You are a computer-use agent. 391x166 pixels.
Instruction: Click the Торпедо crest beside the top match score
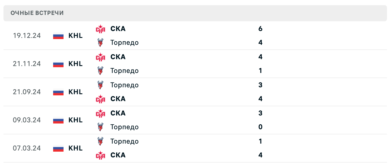point(100,43)
